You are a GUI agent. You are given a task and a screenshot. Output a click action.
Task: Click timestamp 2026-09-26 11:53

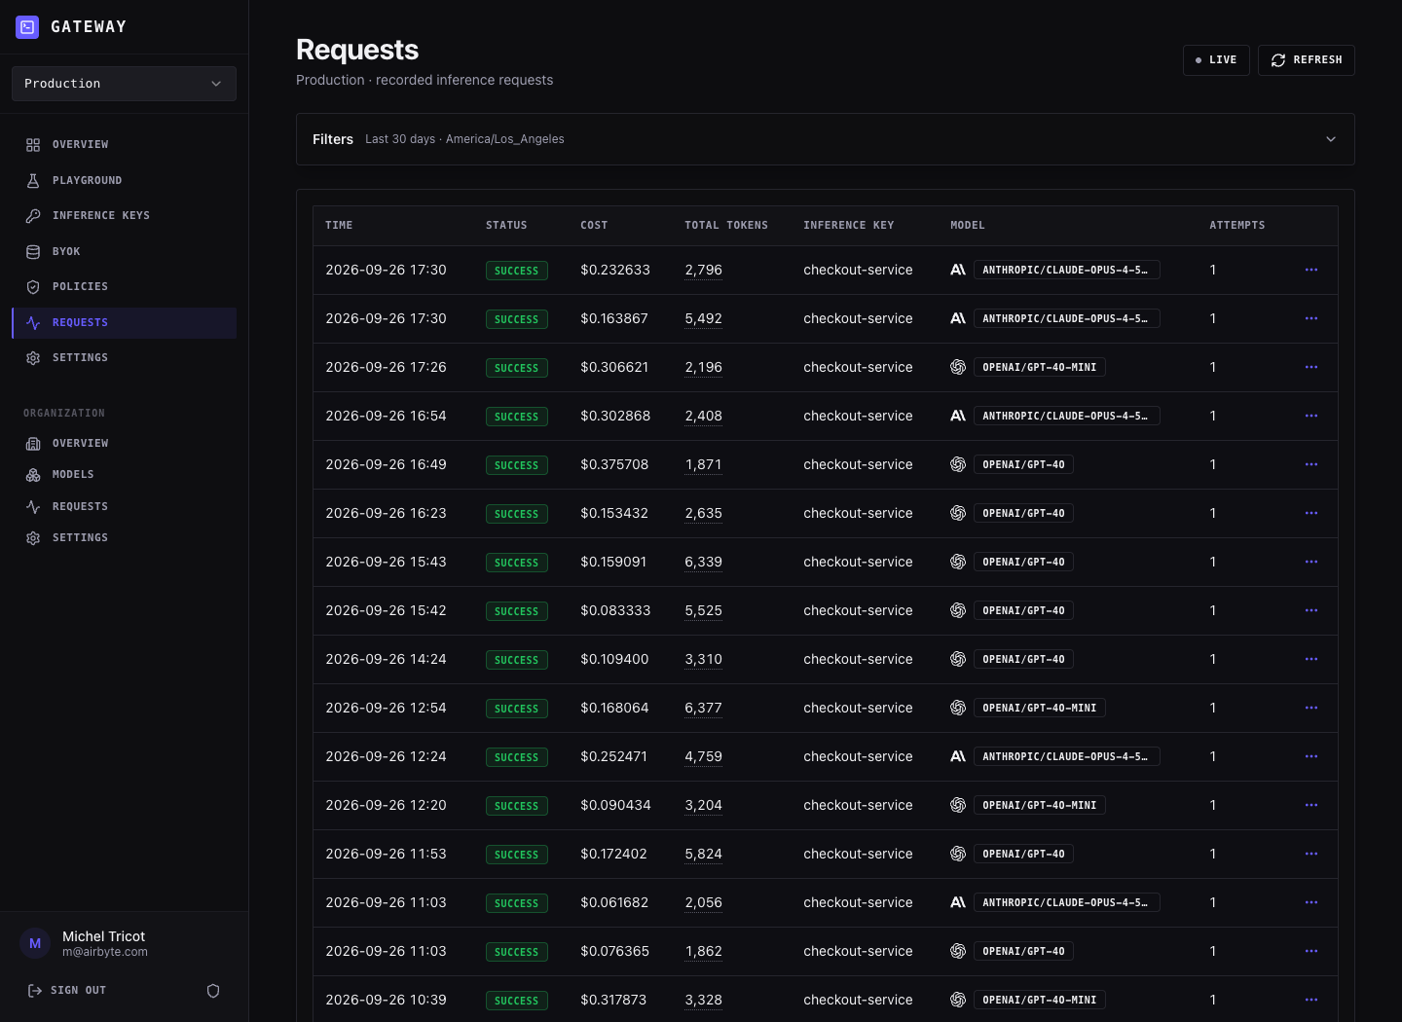point(386,854)
